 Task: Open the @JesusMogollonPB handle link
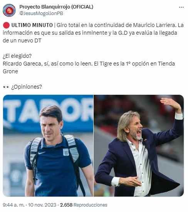(41, 13)
